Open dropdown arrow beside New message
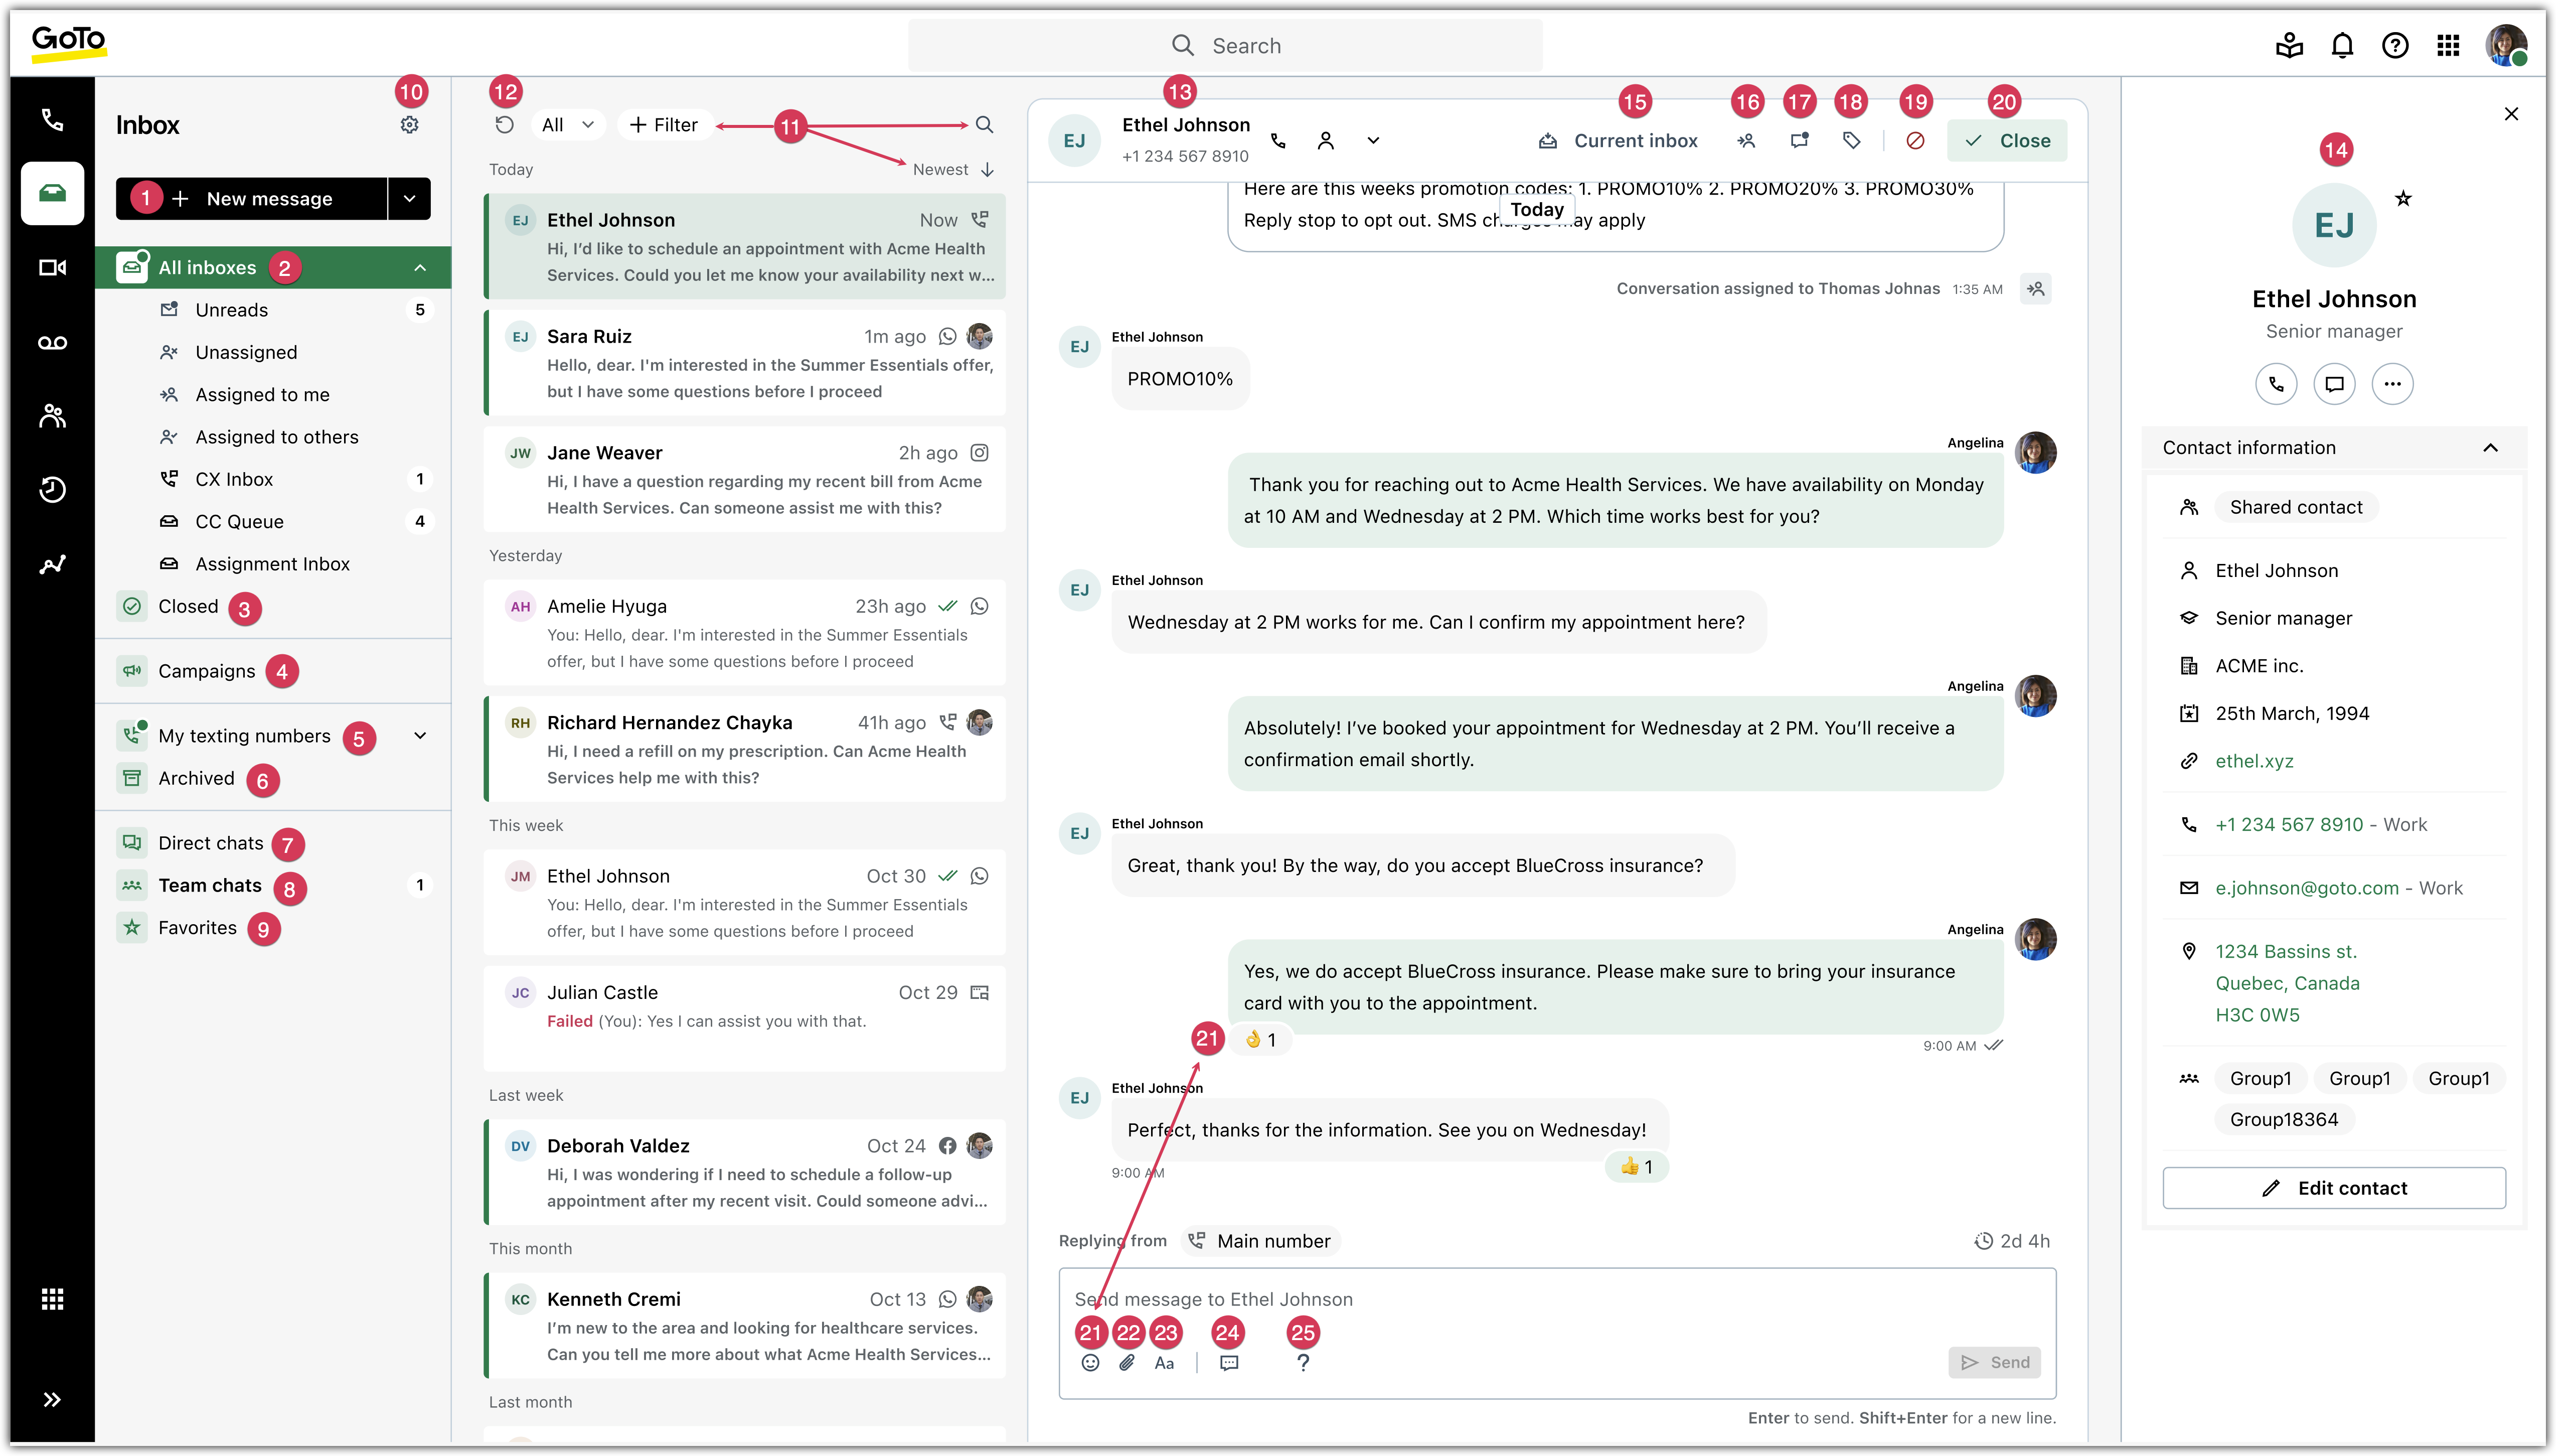The image size is (2576, 1456). pyautogui.click(x=410, y=199)
